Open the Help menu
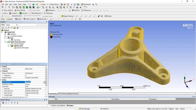 [x=24, y=4]
